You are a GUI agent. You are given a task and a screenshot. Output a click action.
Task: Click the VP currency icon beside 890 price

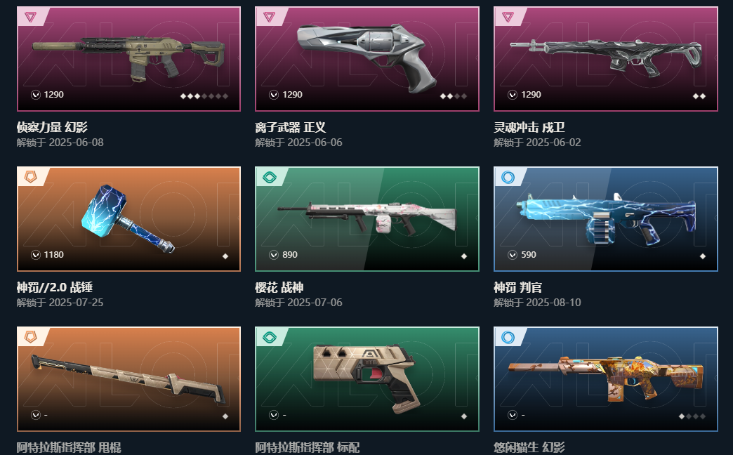point(274,254)
